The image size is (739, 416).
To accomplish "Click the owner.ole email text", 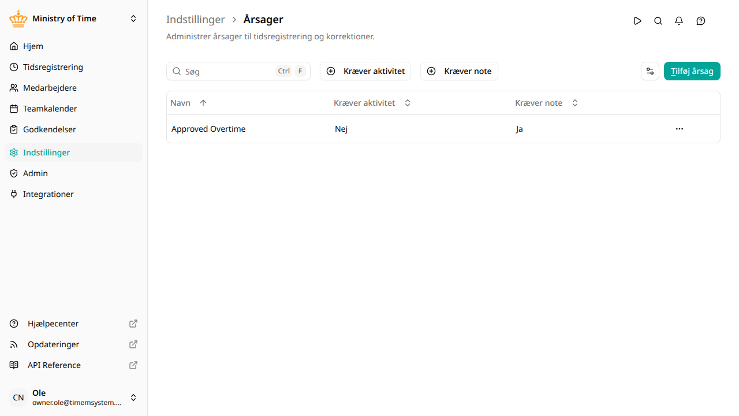I will point(77,403).
